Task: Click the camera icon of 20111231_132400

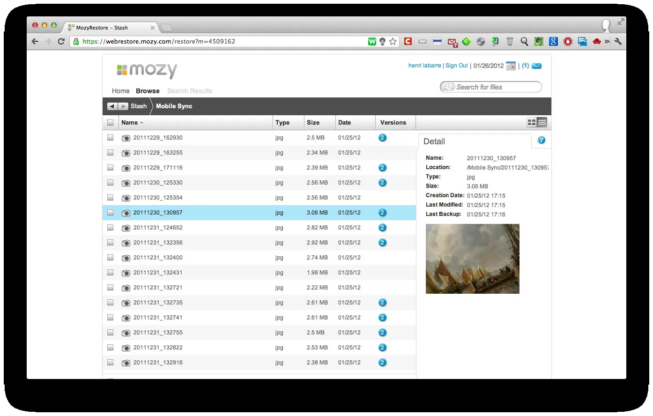Action: tap(126, 258)
